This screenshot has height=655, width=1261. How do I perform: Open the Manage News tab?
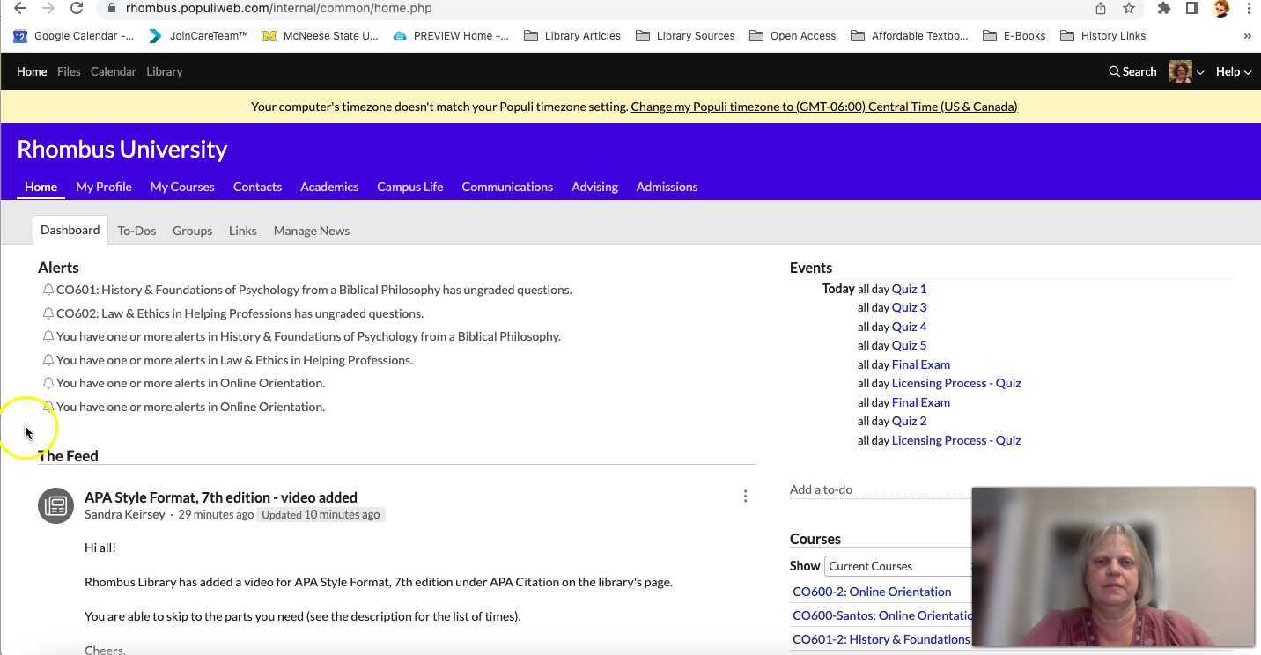coord(311,231)
